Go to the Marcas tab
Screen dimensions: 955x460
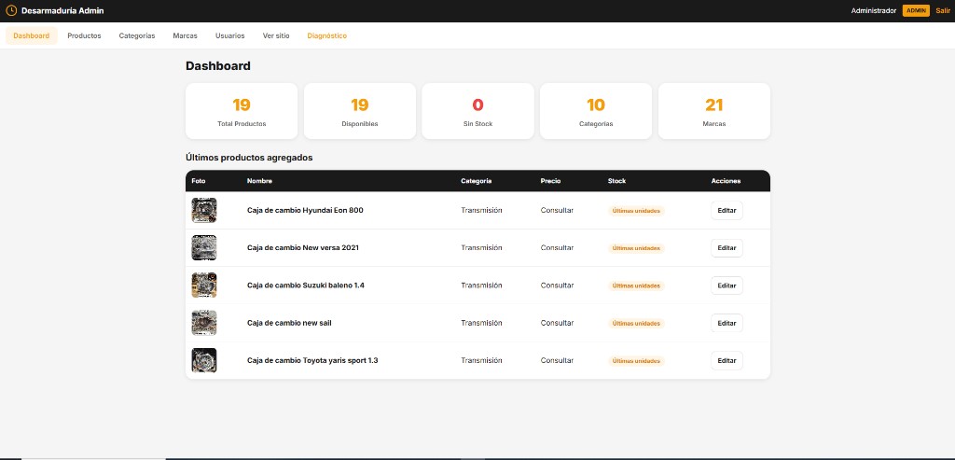pyautogui.click(x=185, y=35)
